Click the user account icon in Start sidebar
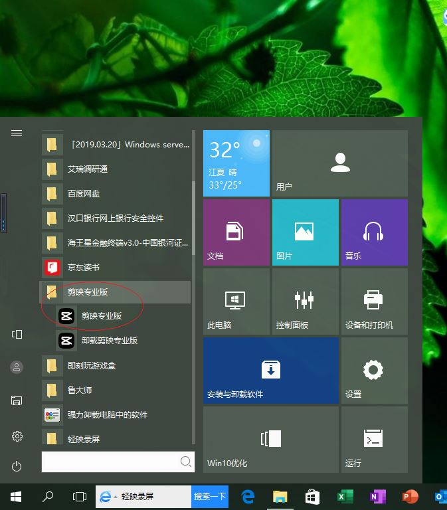 point(17,367)
